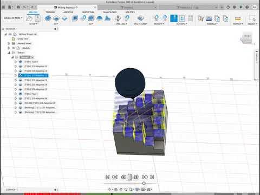
Task: Expand the Named Views tree node
Action: coord(9,43)
